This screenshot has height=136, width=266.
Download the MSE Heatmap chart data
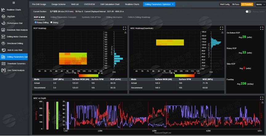click(222, 32)
